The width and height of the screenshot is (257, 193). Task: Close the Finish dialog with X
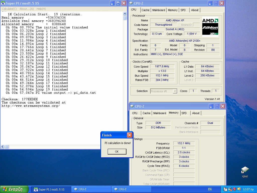[130, 135]
